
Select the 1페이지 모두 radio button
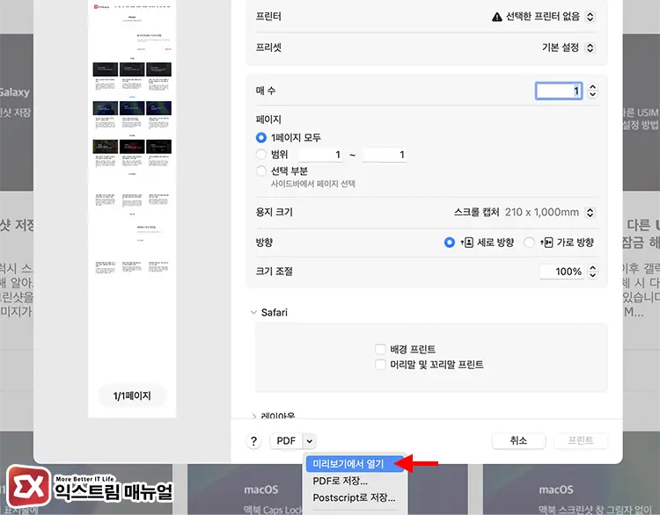pyautogui.click(x=261, y=137)
